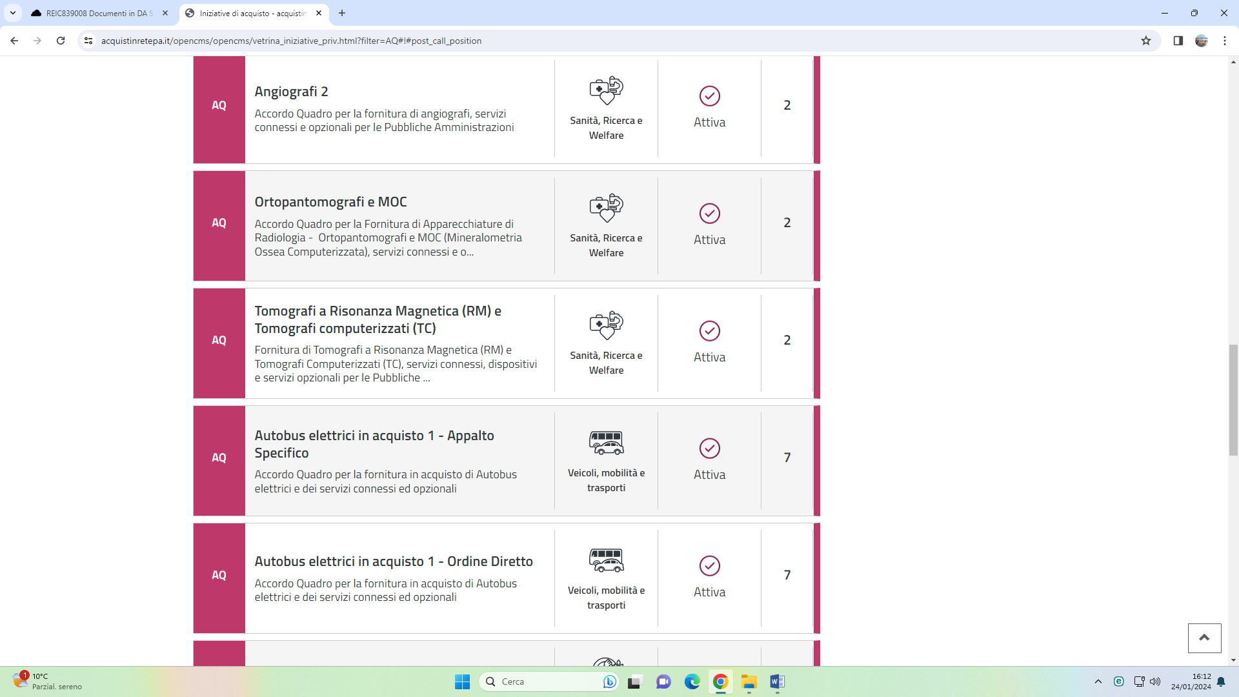
Task: Open the Chrome side panel
Action: (1178, 41)
